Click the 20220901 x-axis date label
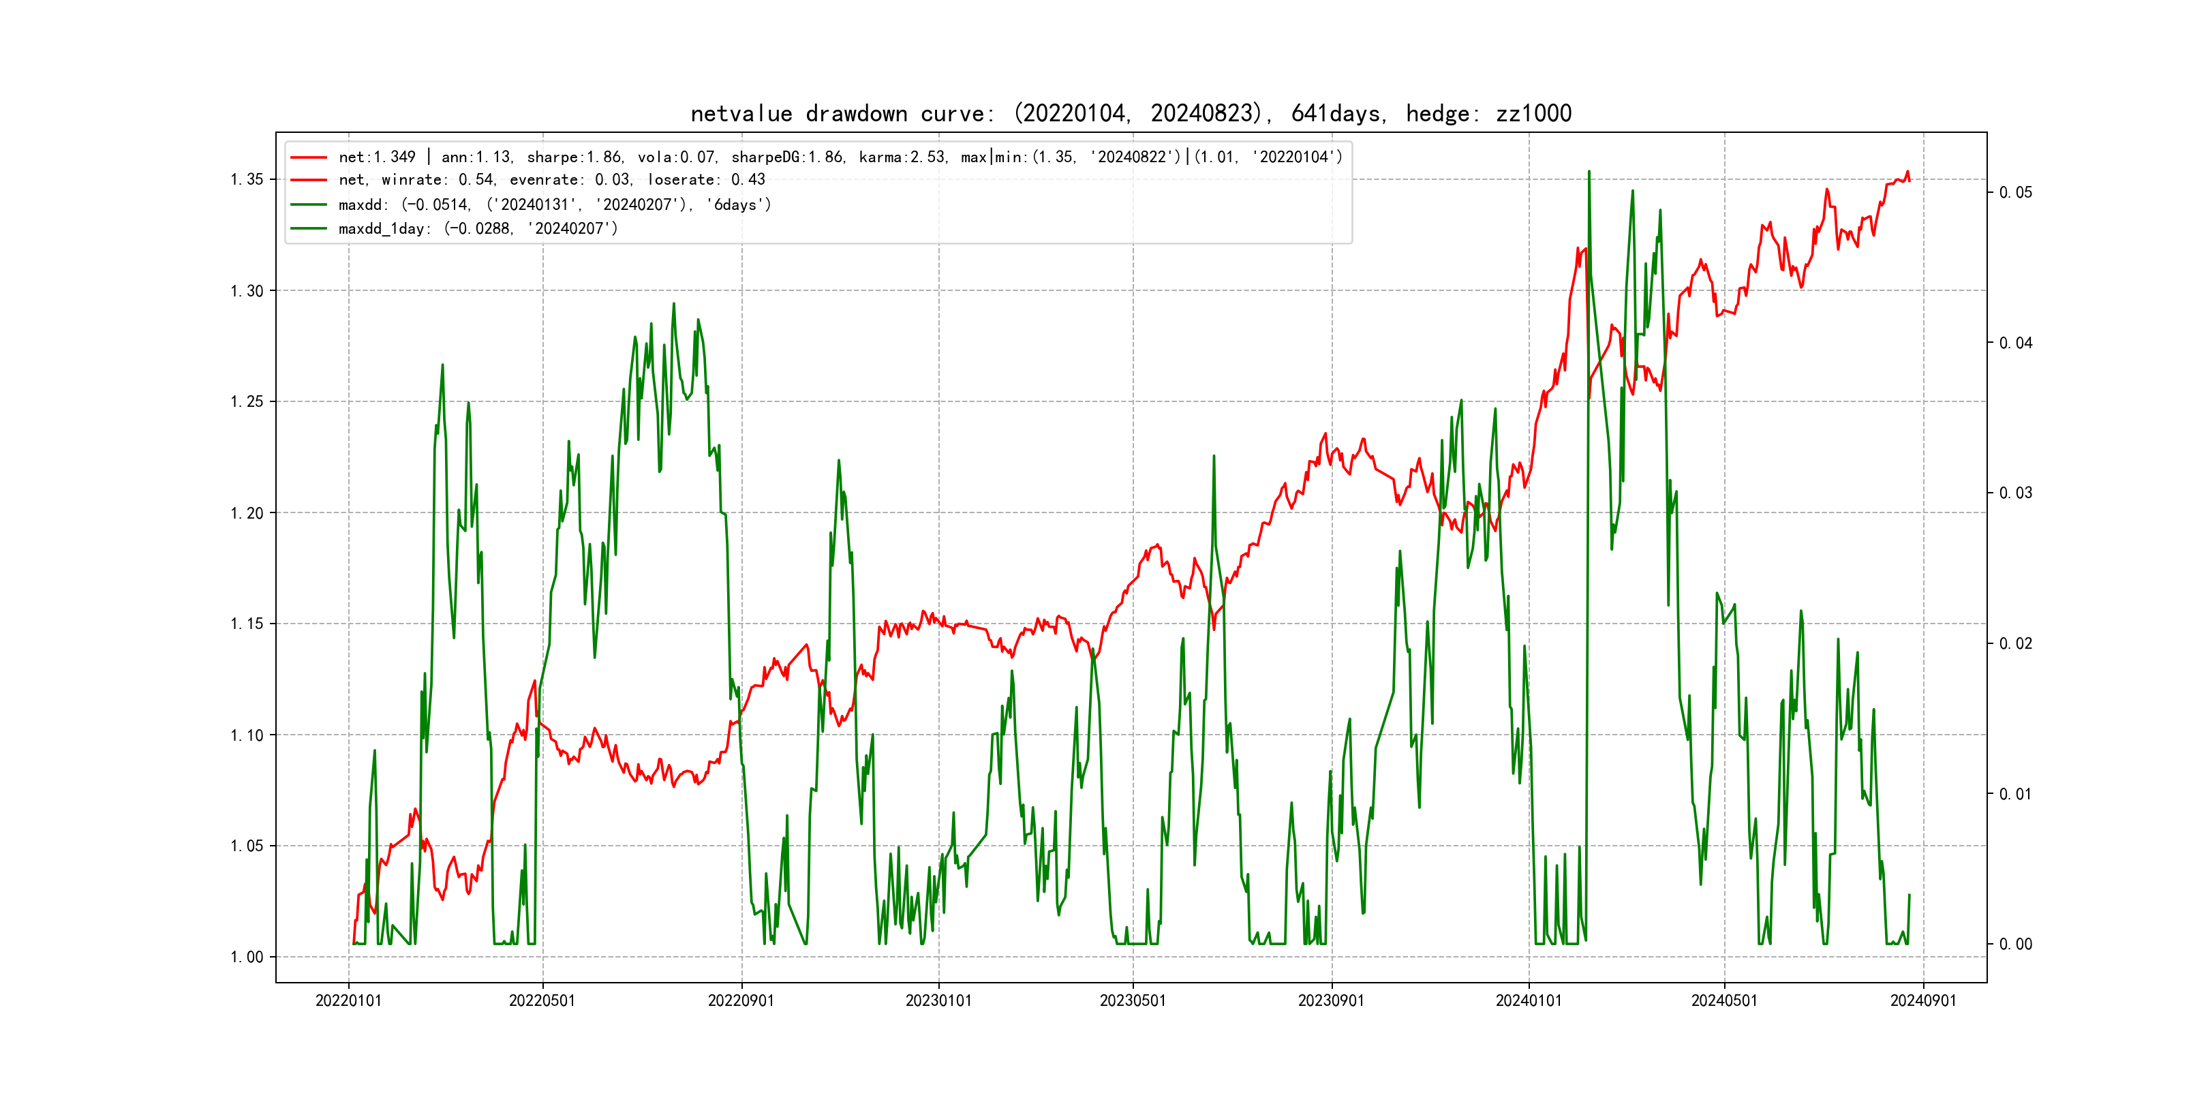The image size is (2208, 1104). (x=741, y=1000)
